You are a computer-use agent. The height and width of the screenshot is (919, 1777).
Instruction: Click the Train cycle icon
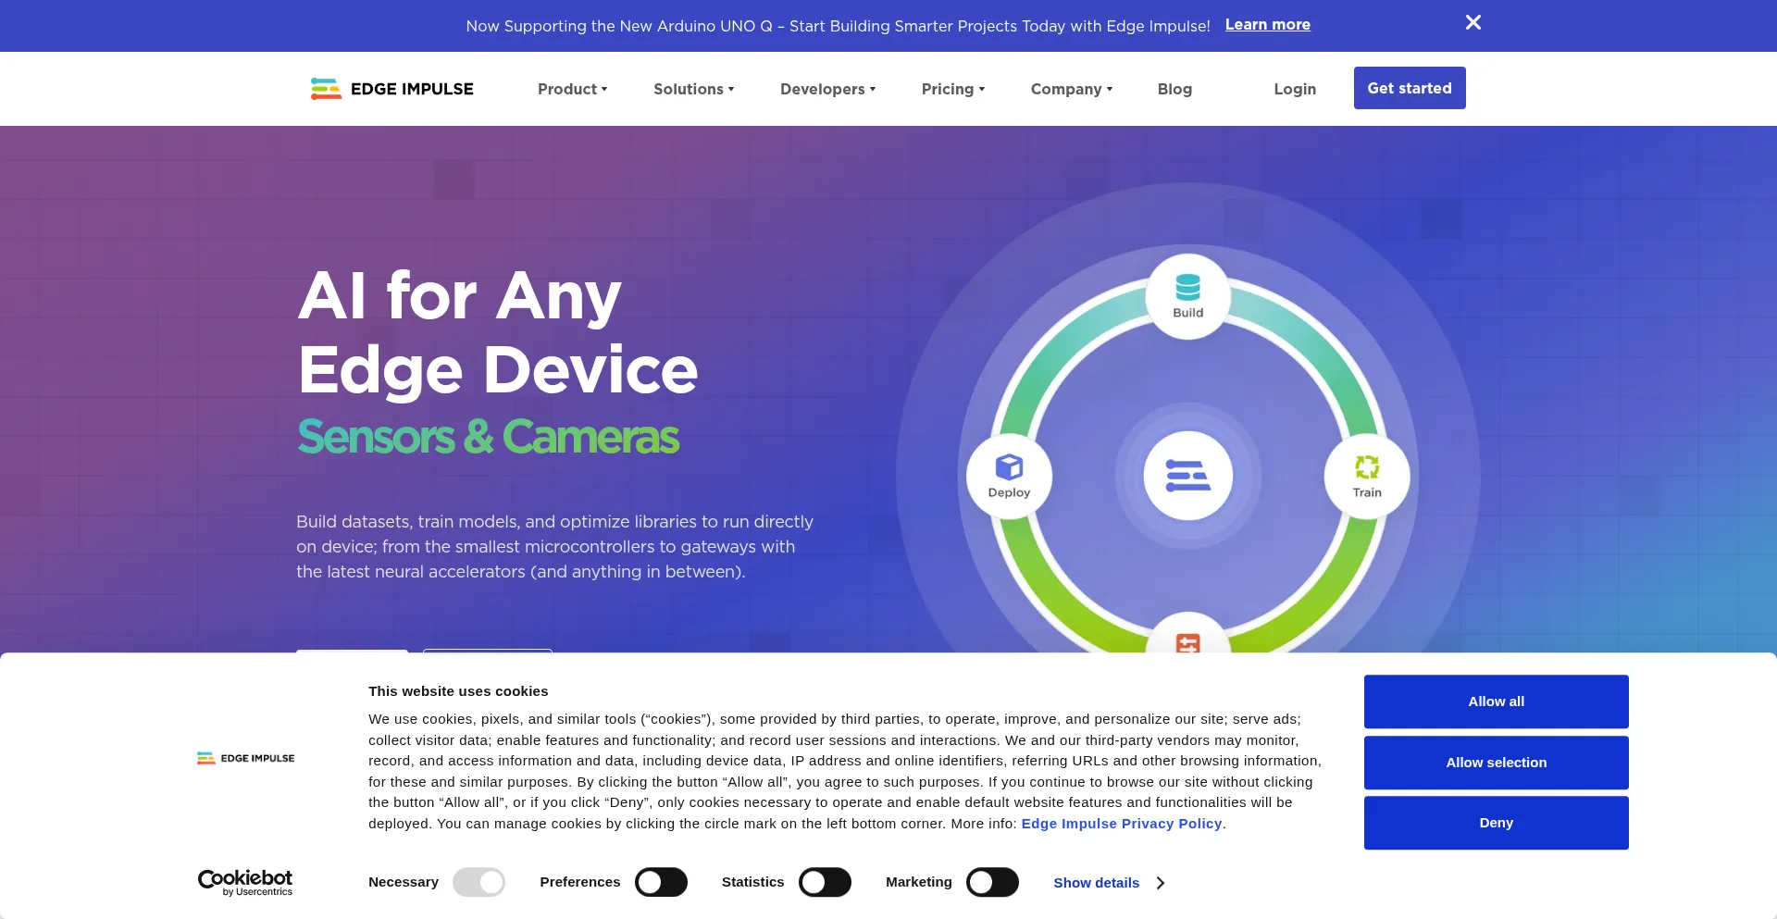click(x=1366, y=467)
